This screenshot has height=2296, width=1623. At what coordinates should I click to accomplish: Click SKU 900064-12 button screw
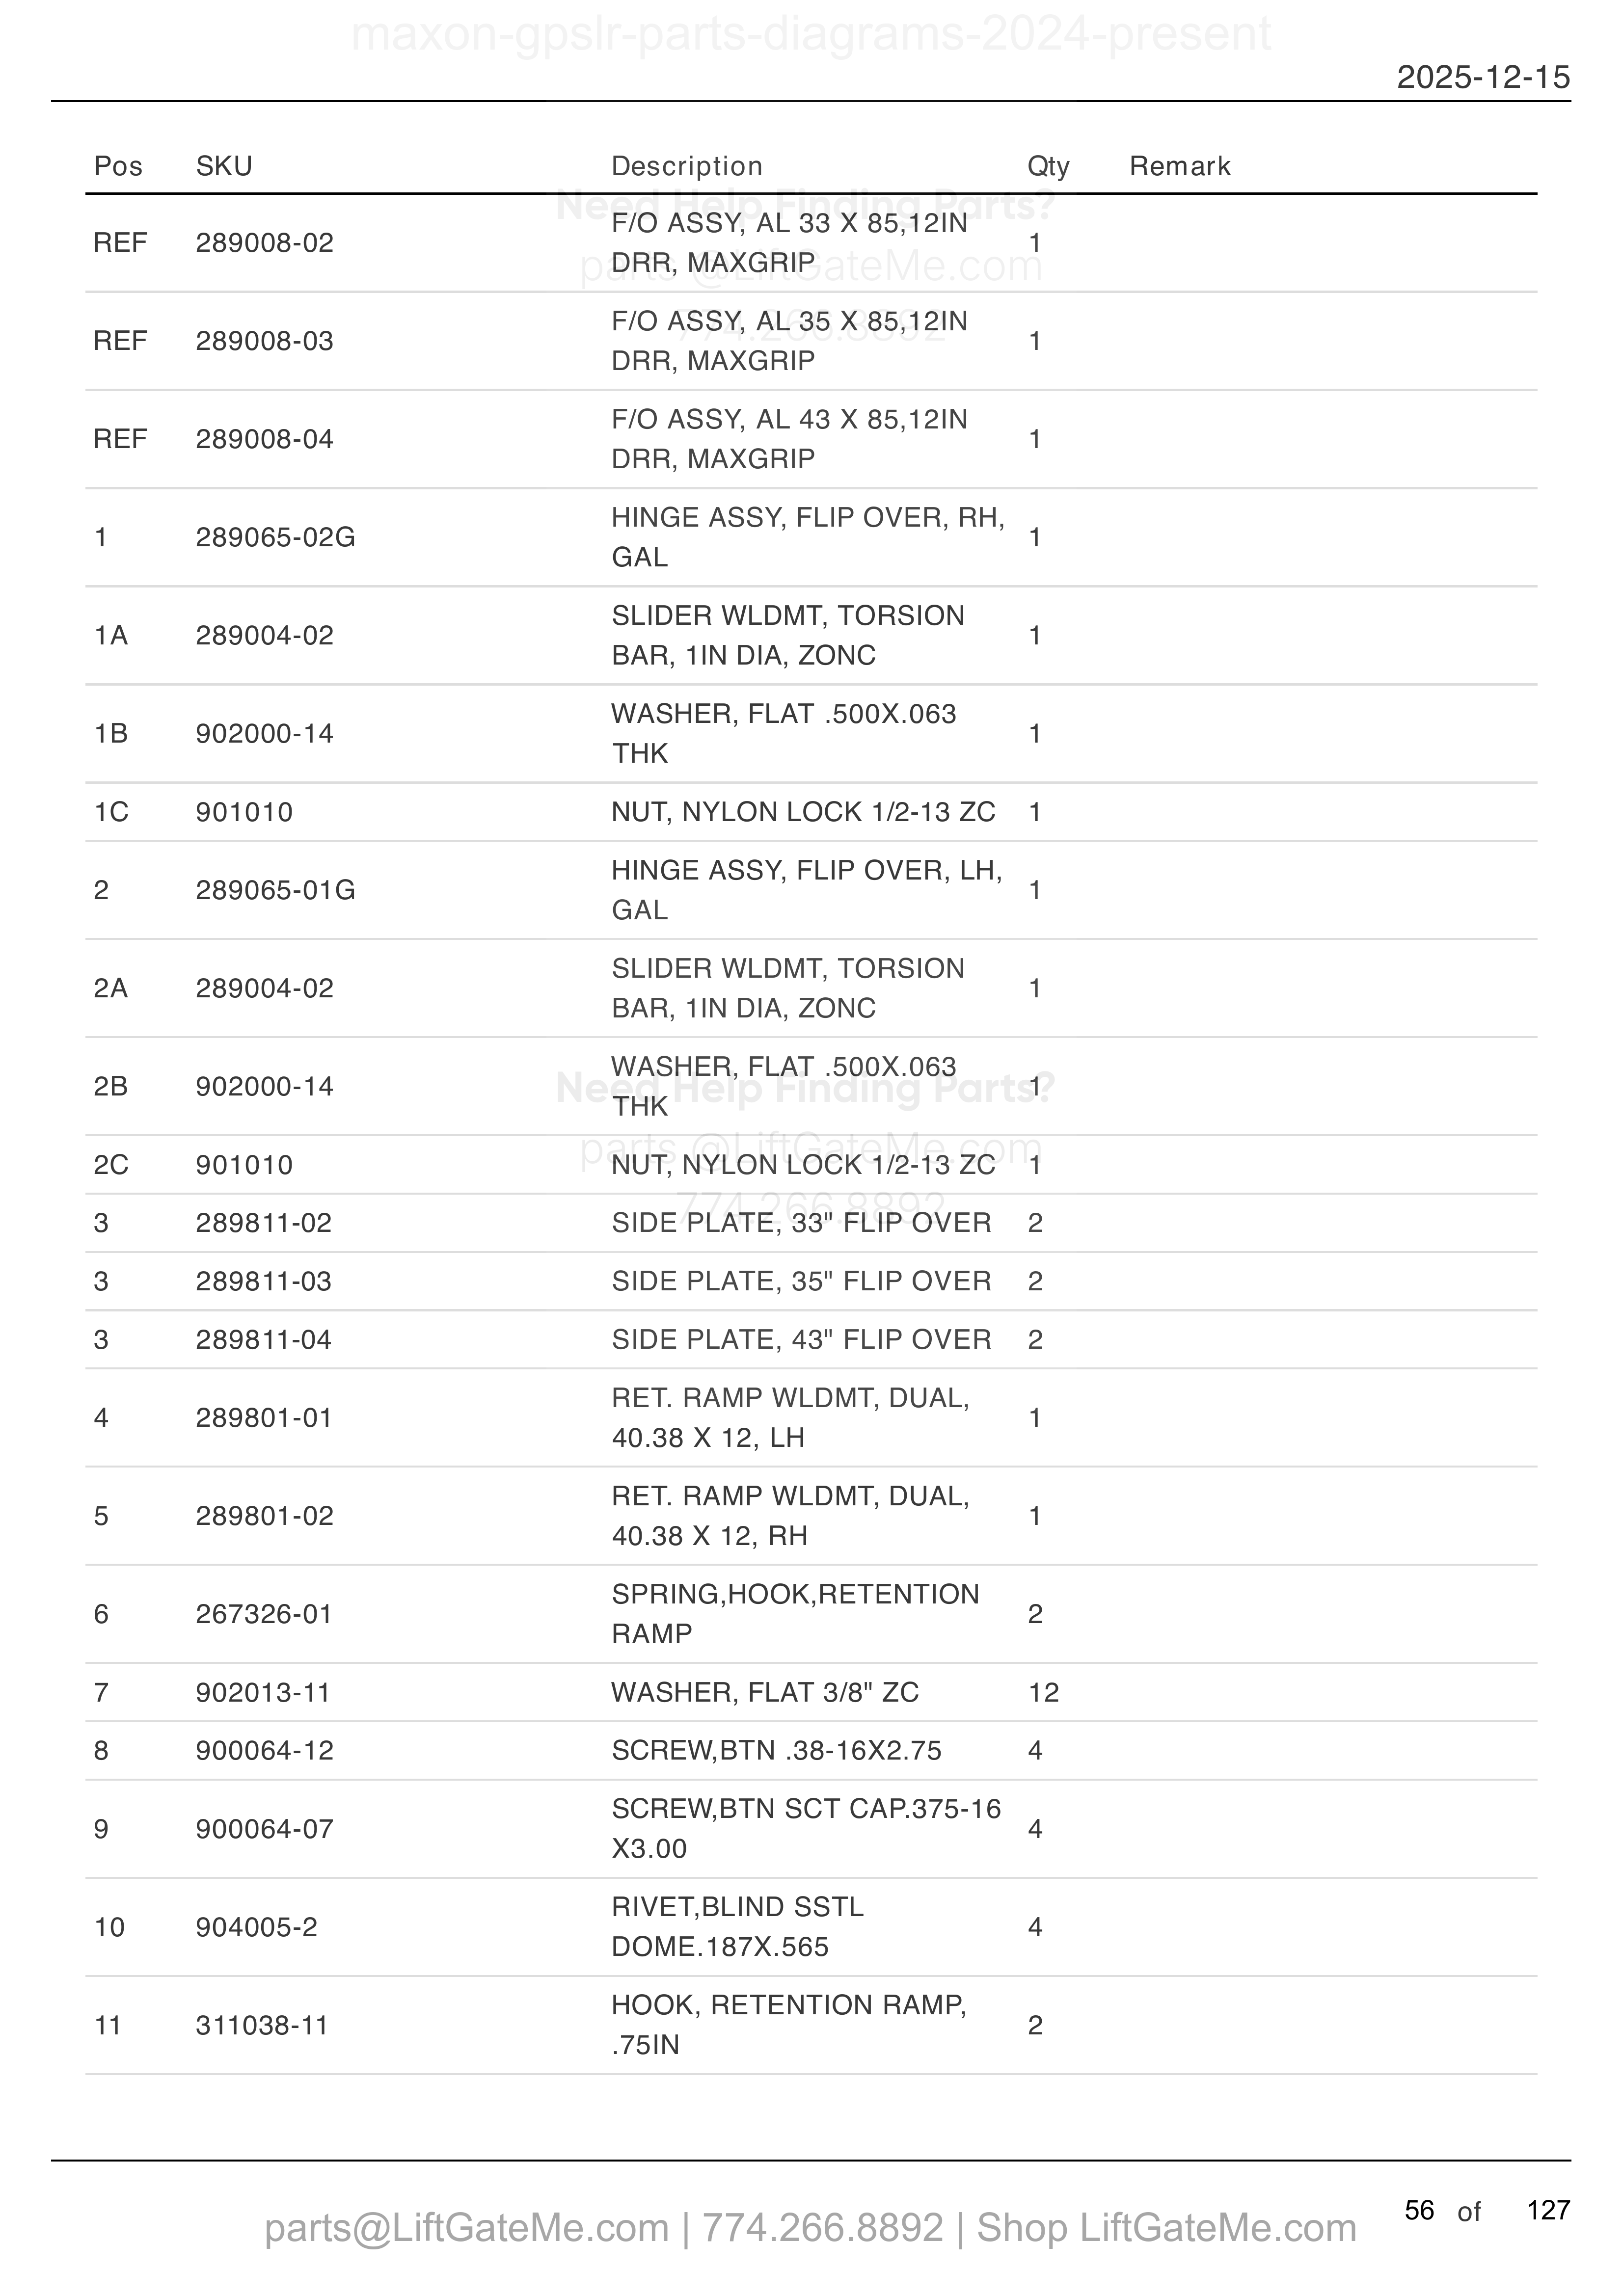coord(265,1750)
